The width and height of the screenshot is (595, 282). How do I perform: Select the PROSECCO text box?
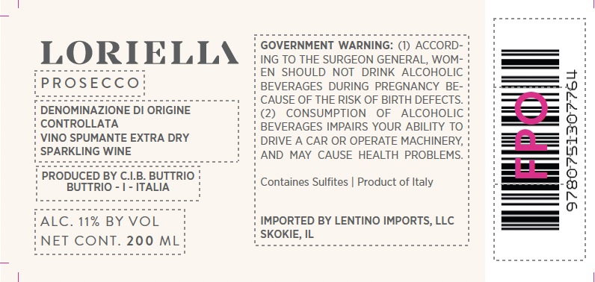[x=90, y=84]
